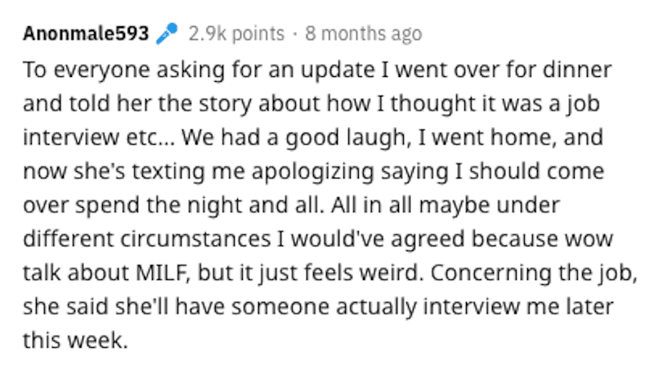Click the 2.9k points score
The image size is (654, 374).
(x=236, y=34)
